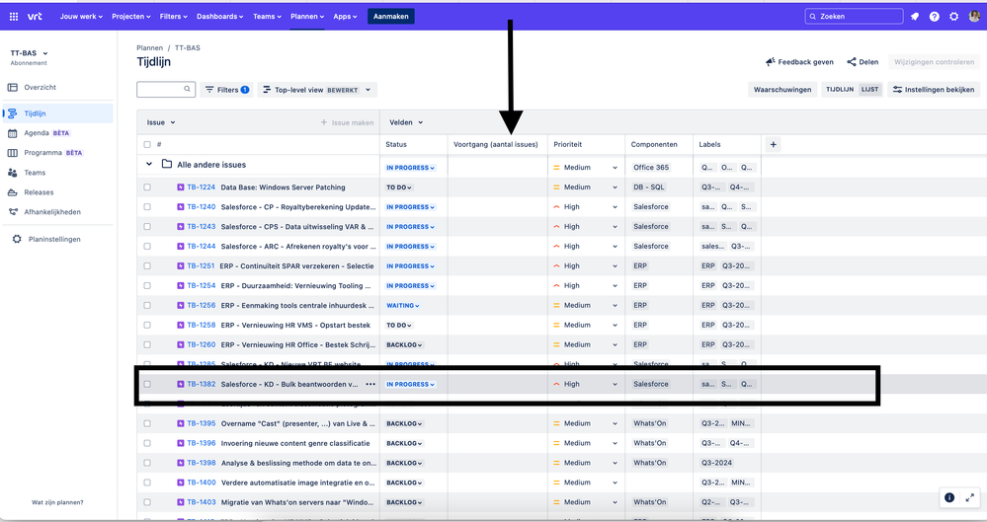This screenshot has height=522, width=987.
Task: Focus the plan issue search box
Action: [166, 90]
